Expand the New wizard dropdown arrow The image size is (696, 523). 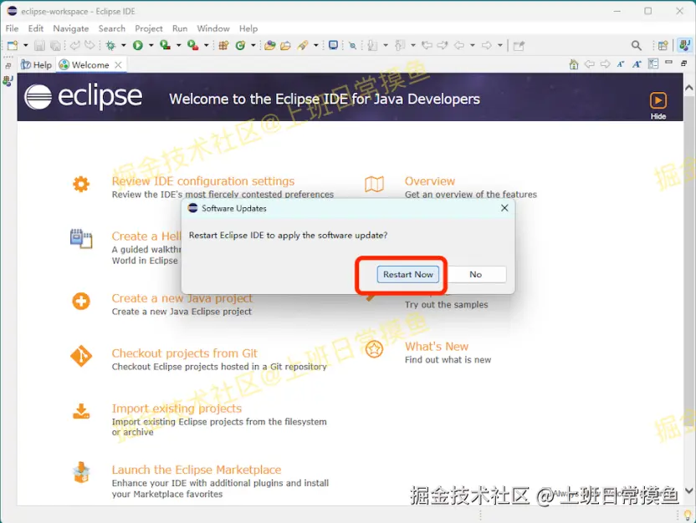(25, 45)
